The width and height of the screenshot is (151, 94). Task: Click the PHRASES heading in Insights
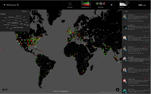3,14
